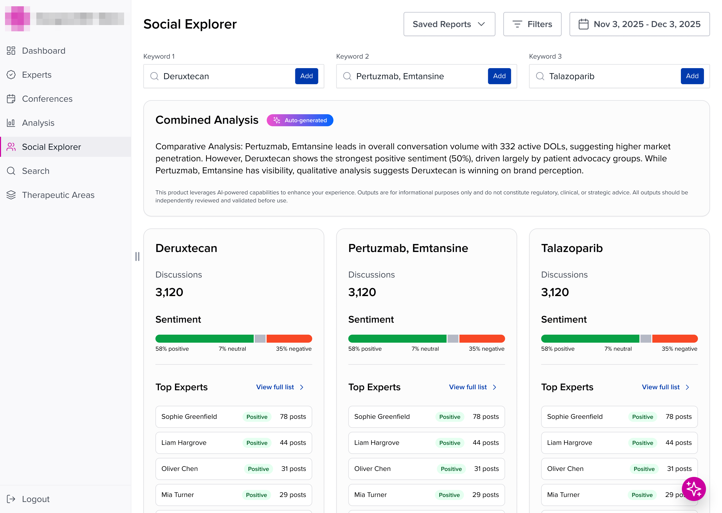Click Positive tag on Sophie Greenfield in Deruxtecan
The height and width of the screenshot is (513, 722).
(x=257, y=417)
